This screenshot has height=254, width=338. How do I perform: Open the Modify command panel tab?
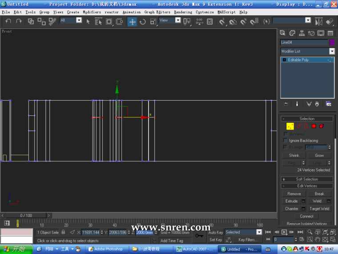click(x=292, y=33)
